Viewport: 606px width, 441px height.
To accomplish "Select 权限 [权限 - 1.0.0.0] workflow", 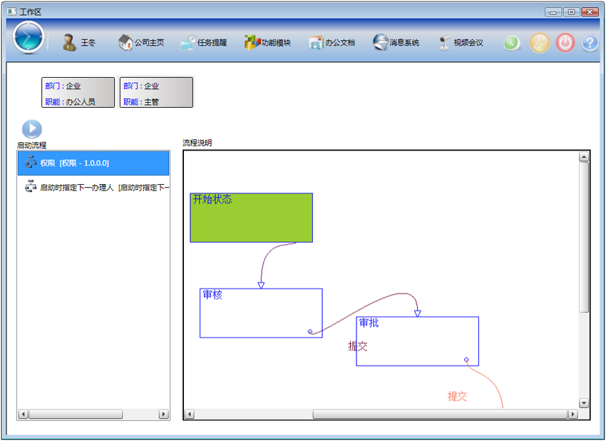I will click(93, 163).
